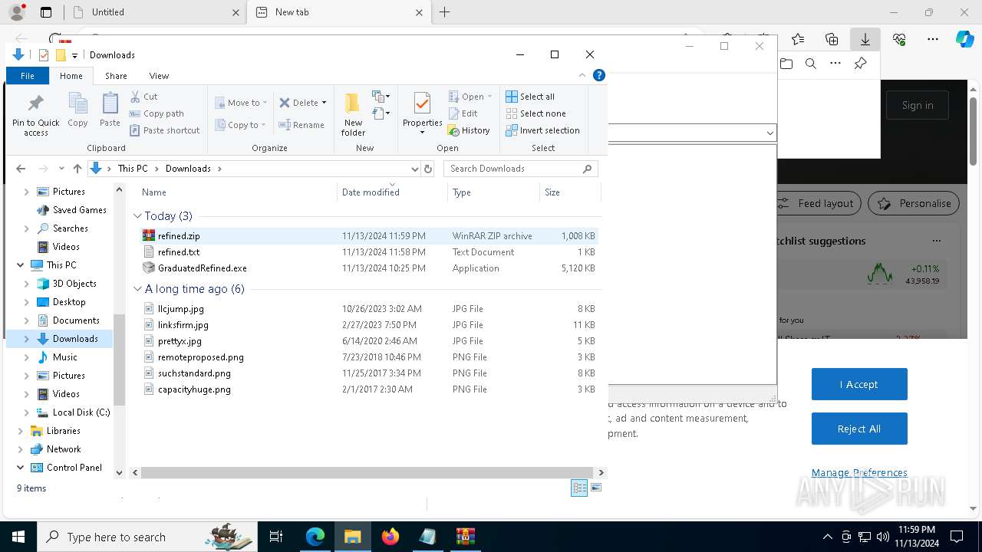
Task: Click the Cut scissors button
Action: tap(143, 97)
